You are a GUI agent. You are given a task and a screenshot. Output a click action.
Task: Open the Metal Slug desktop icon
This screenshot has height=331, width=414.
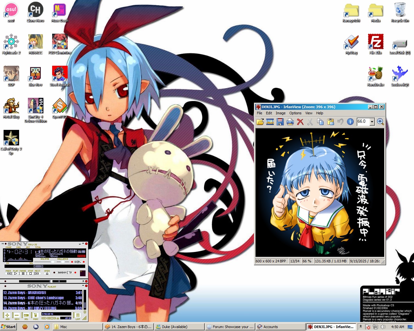click(11, 108)
